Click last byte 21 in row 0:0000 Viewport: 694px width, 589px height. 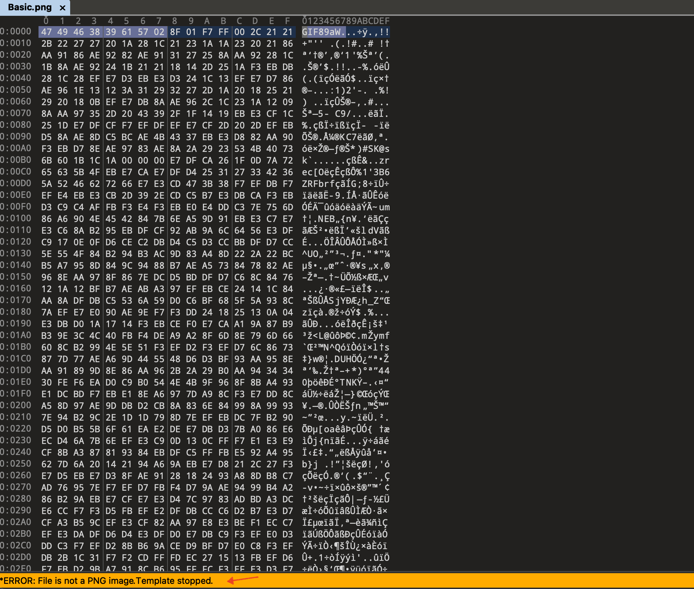pos(288,32)
